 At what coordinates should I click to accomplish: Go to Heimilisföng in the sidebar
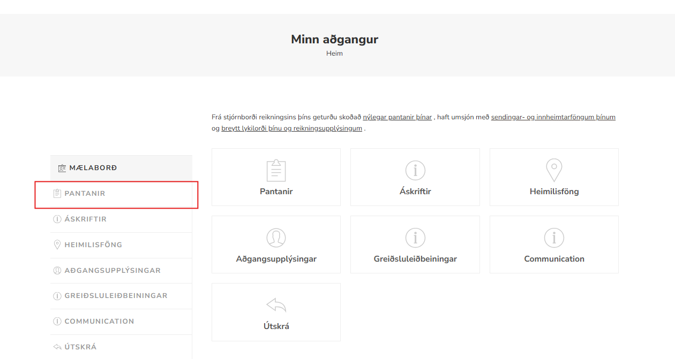pos(93,245)
